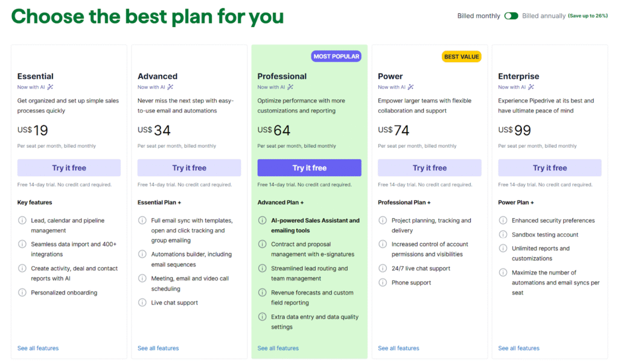Click the BEST VALUE badge

pyautogui.click(x=462, y=56)
